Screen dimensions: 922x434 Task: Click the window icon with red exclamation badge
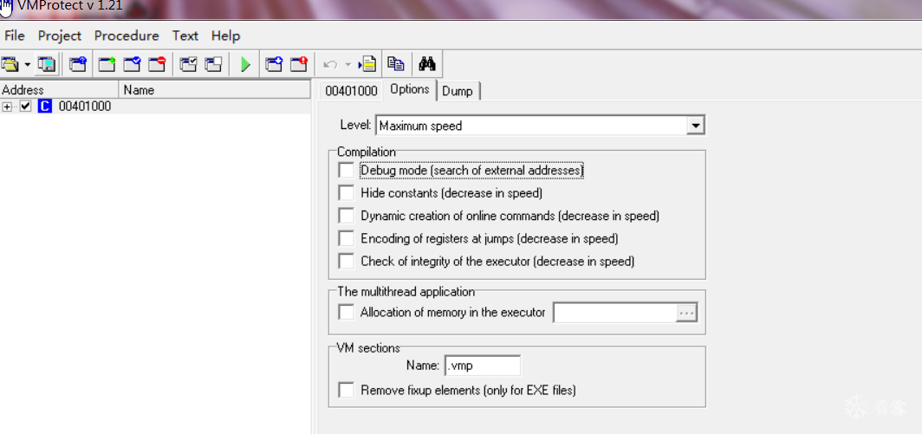pos(299,64)
